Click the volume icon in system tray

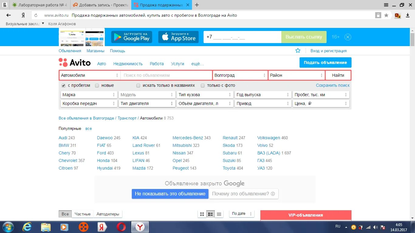(376, 227)
